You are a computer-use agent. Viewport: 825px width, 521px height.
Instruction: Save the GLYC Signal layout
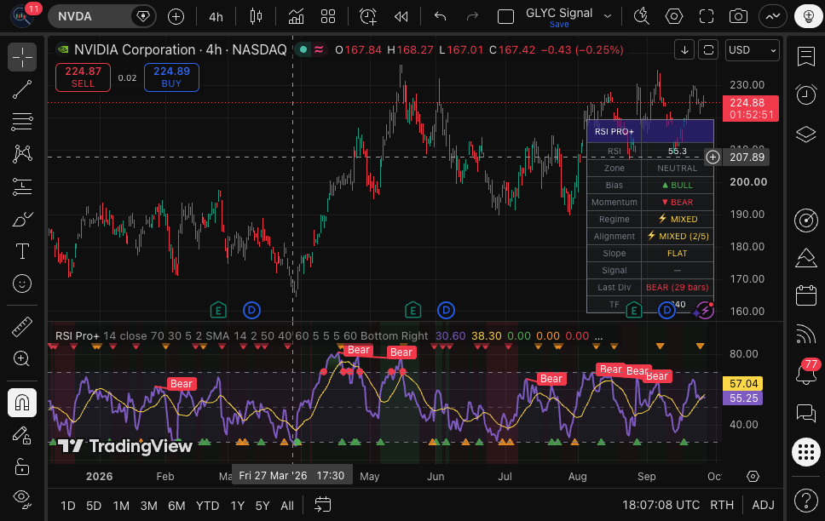[559, 24]
